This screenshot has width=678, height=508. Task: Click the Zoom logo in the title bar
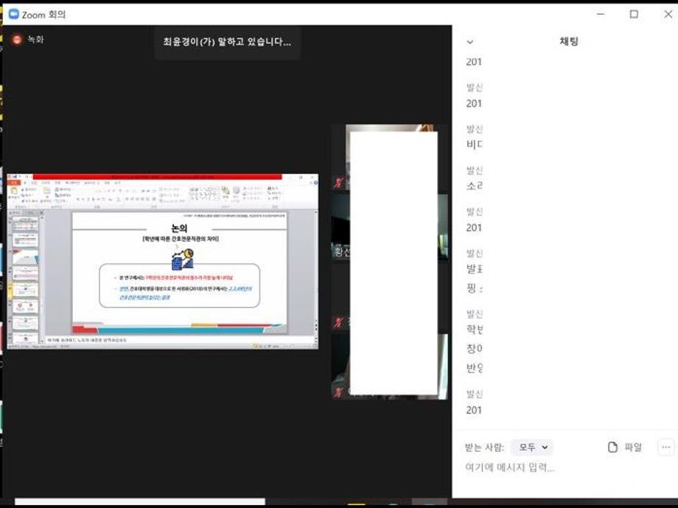pos(13,14)
